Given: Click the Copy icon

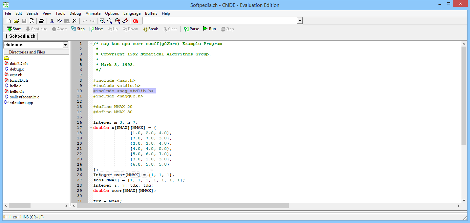Looking at the screenshot, I should 59,21.
